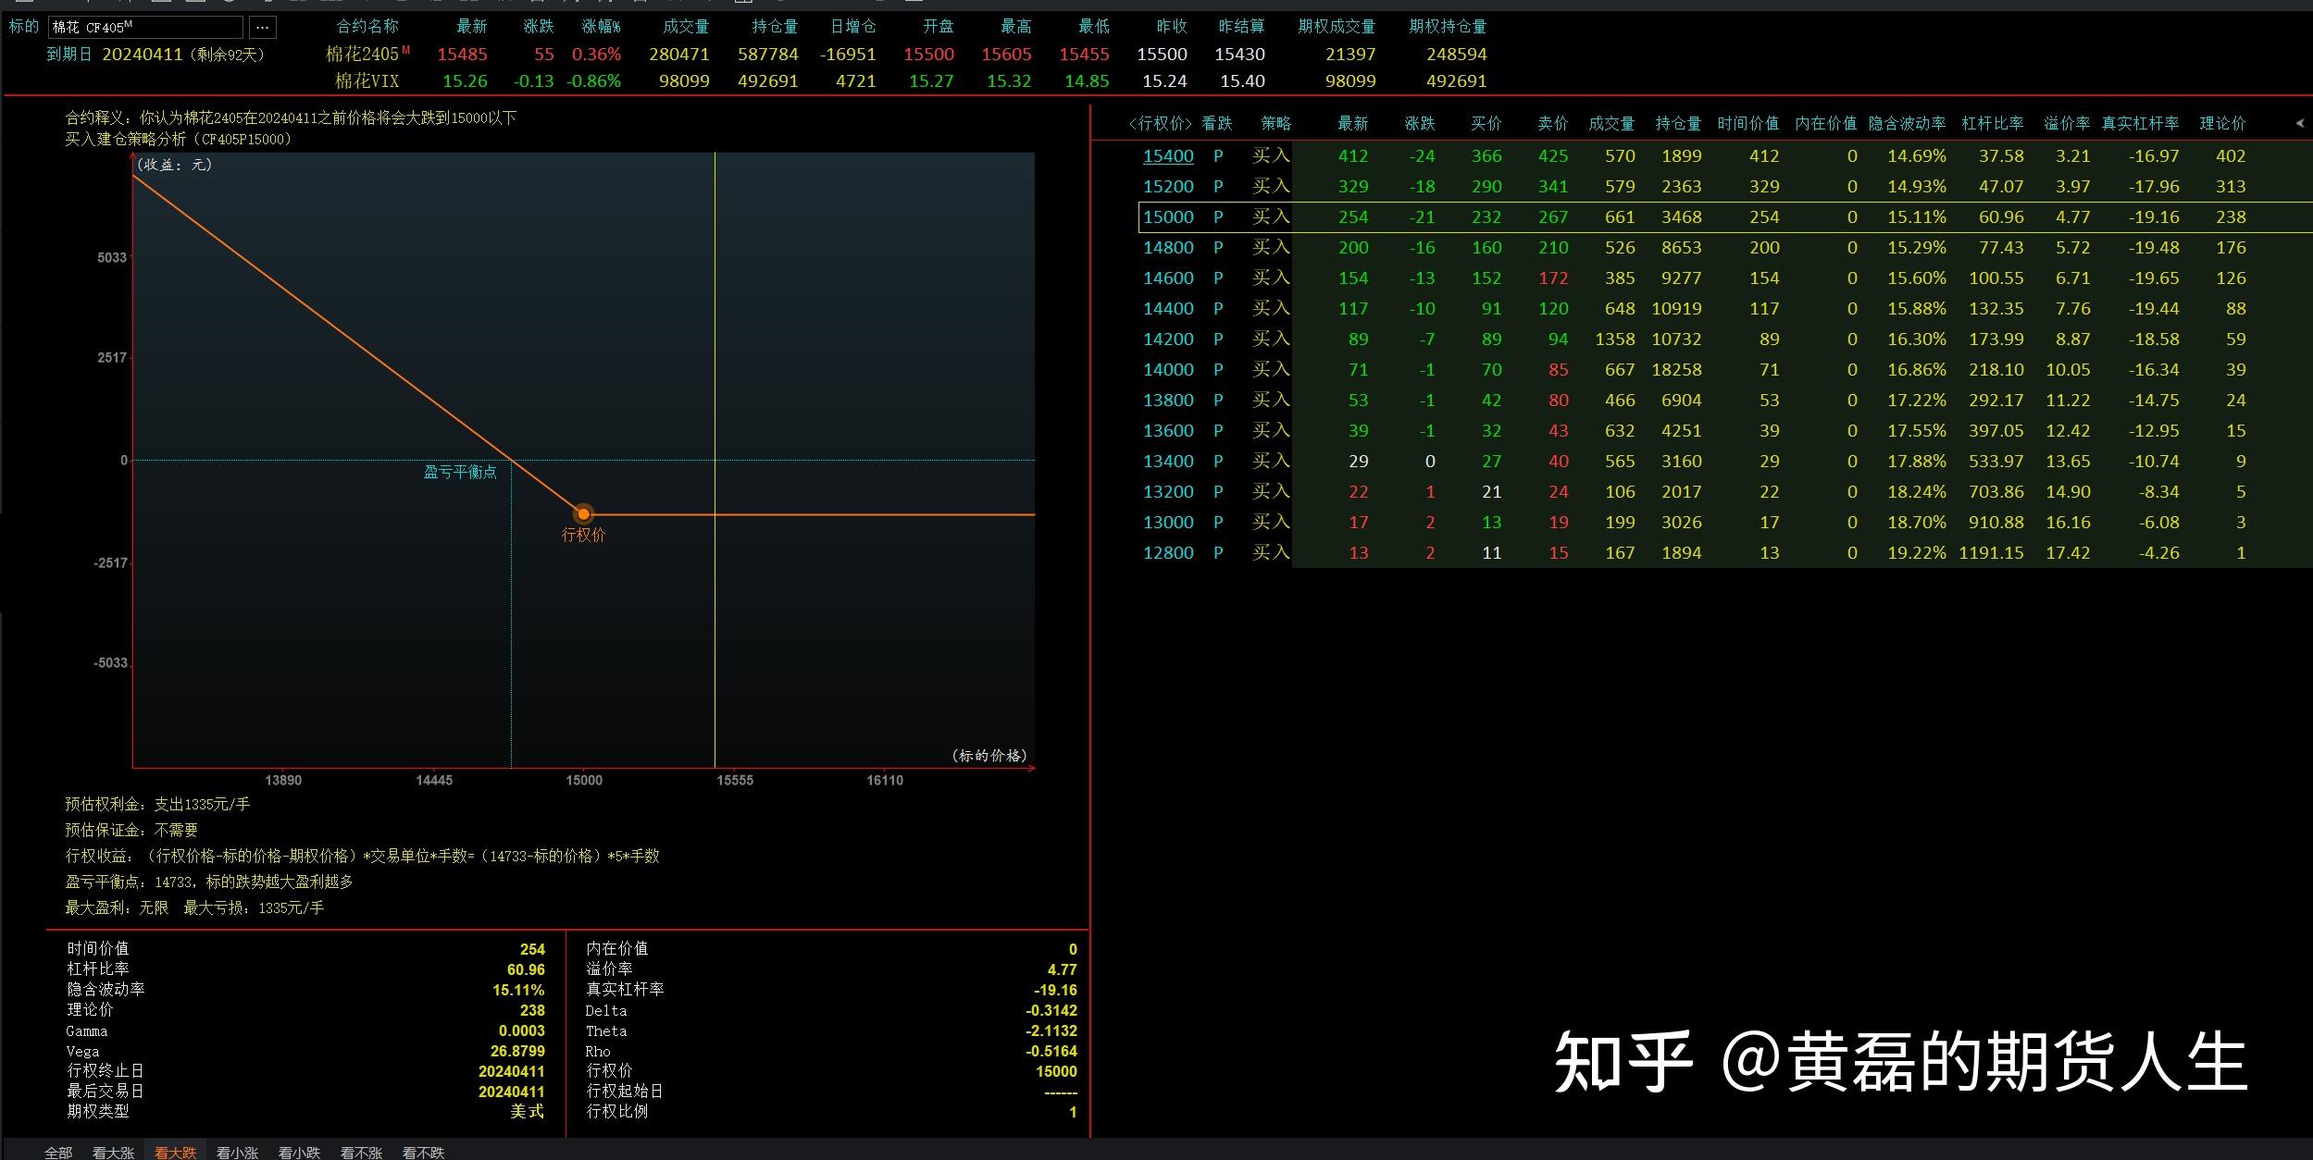Switch to the 看不涨 strategy tab
Screen dimensions: 2313x1160
coord(361,1152)
